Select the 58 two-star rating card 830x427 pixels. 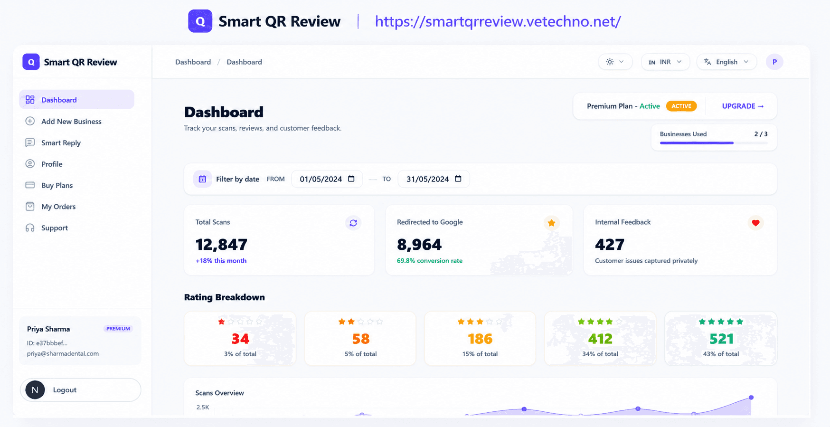click(360, 338)
